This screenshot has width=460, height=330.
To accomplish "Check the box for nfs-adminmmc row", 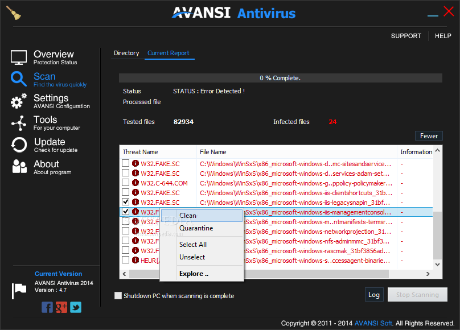I will click(x=126, y=240).
